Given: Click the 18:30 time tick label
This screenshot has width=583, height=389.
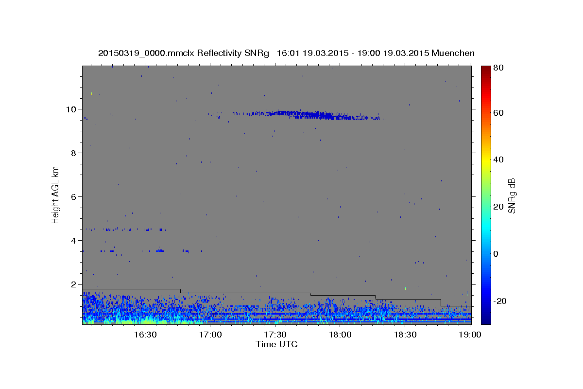Looking at the screenshot, I should click(x=405, y=335).
